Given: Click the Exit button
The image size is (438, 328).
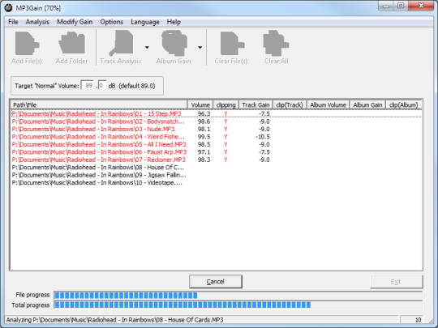Looking at the screenshot, I should tap(396, 281).
